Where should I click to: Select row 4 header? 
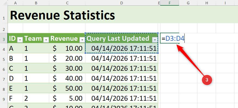[x=4, y=48]
